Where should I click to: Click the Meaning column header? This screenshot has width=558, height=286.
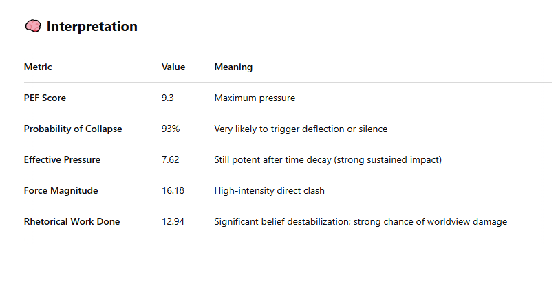(x=233, y=67)
